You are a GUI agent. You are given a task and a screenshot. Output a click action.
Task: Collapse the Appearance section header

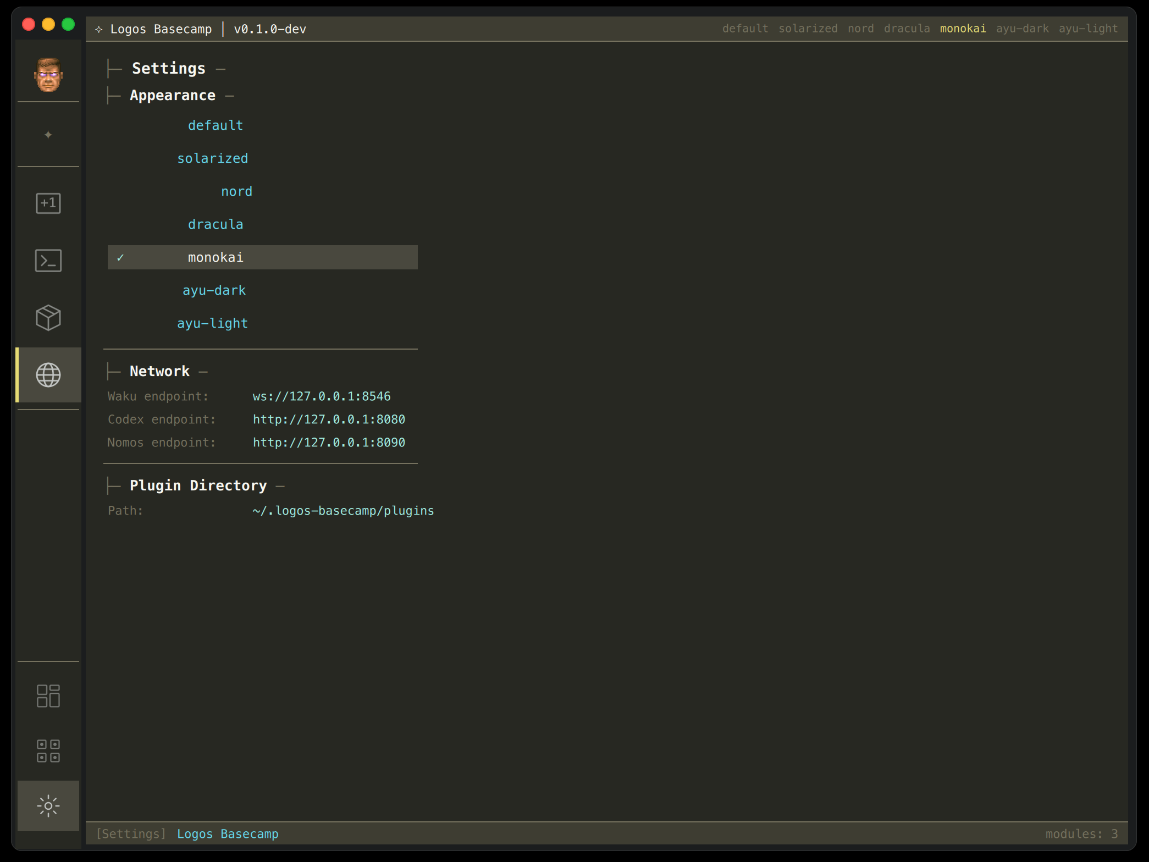[x=173, y=96]
